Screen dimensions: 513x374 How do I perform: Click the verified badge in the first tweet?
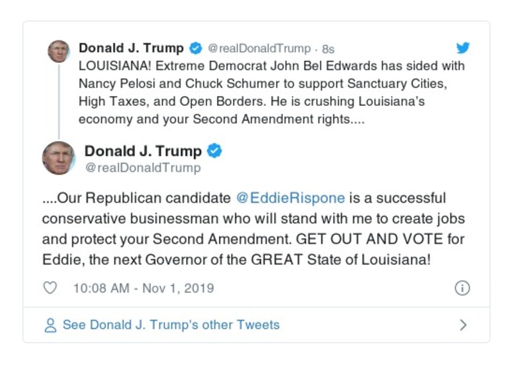[x=196, y=49]
